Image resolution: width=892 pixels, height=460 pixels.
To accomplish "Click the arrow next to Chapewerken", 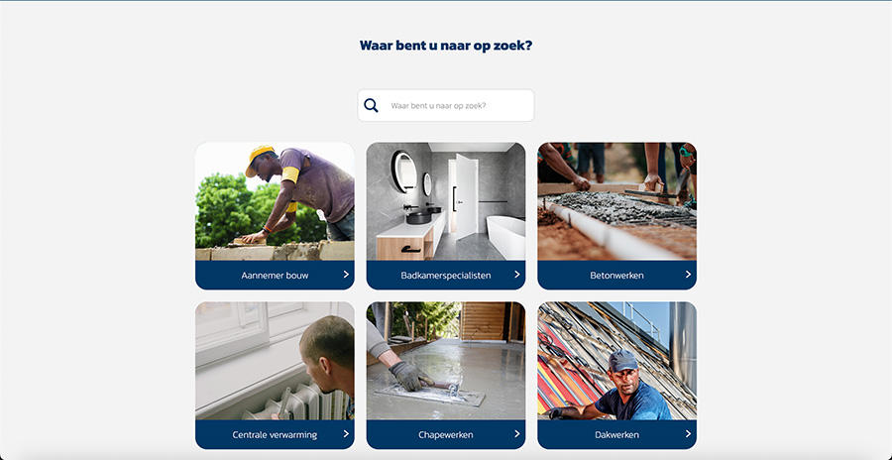I will tap(517, 434).
